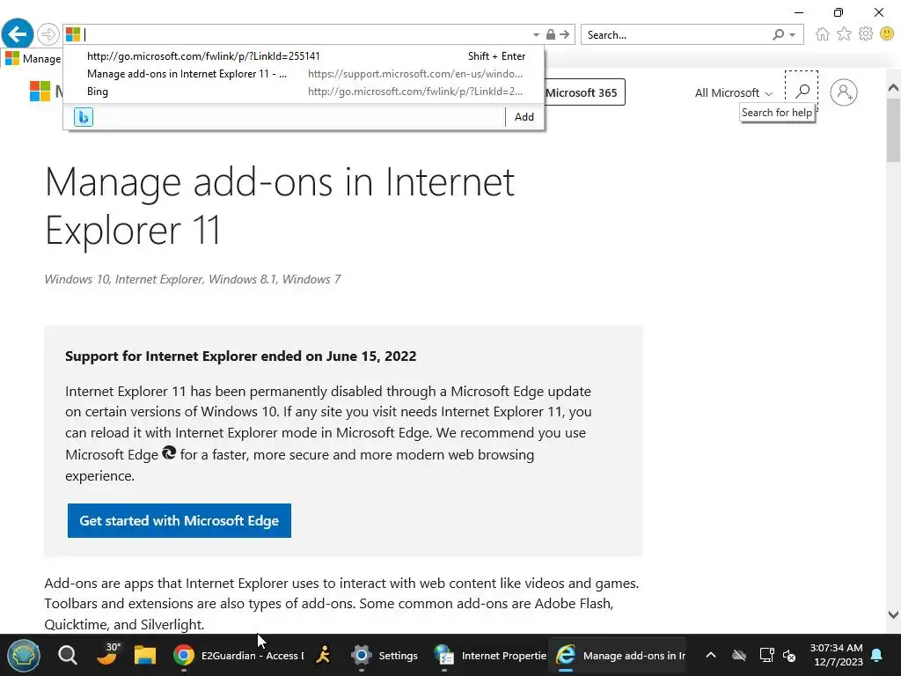Open the account sign-in avatar icon
Screen dimensions: 901x676
[x=844, y=92]
